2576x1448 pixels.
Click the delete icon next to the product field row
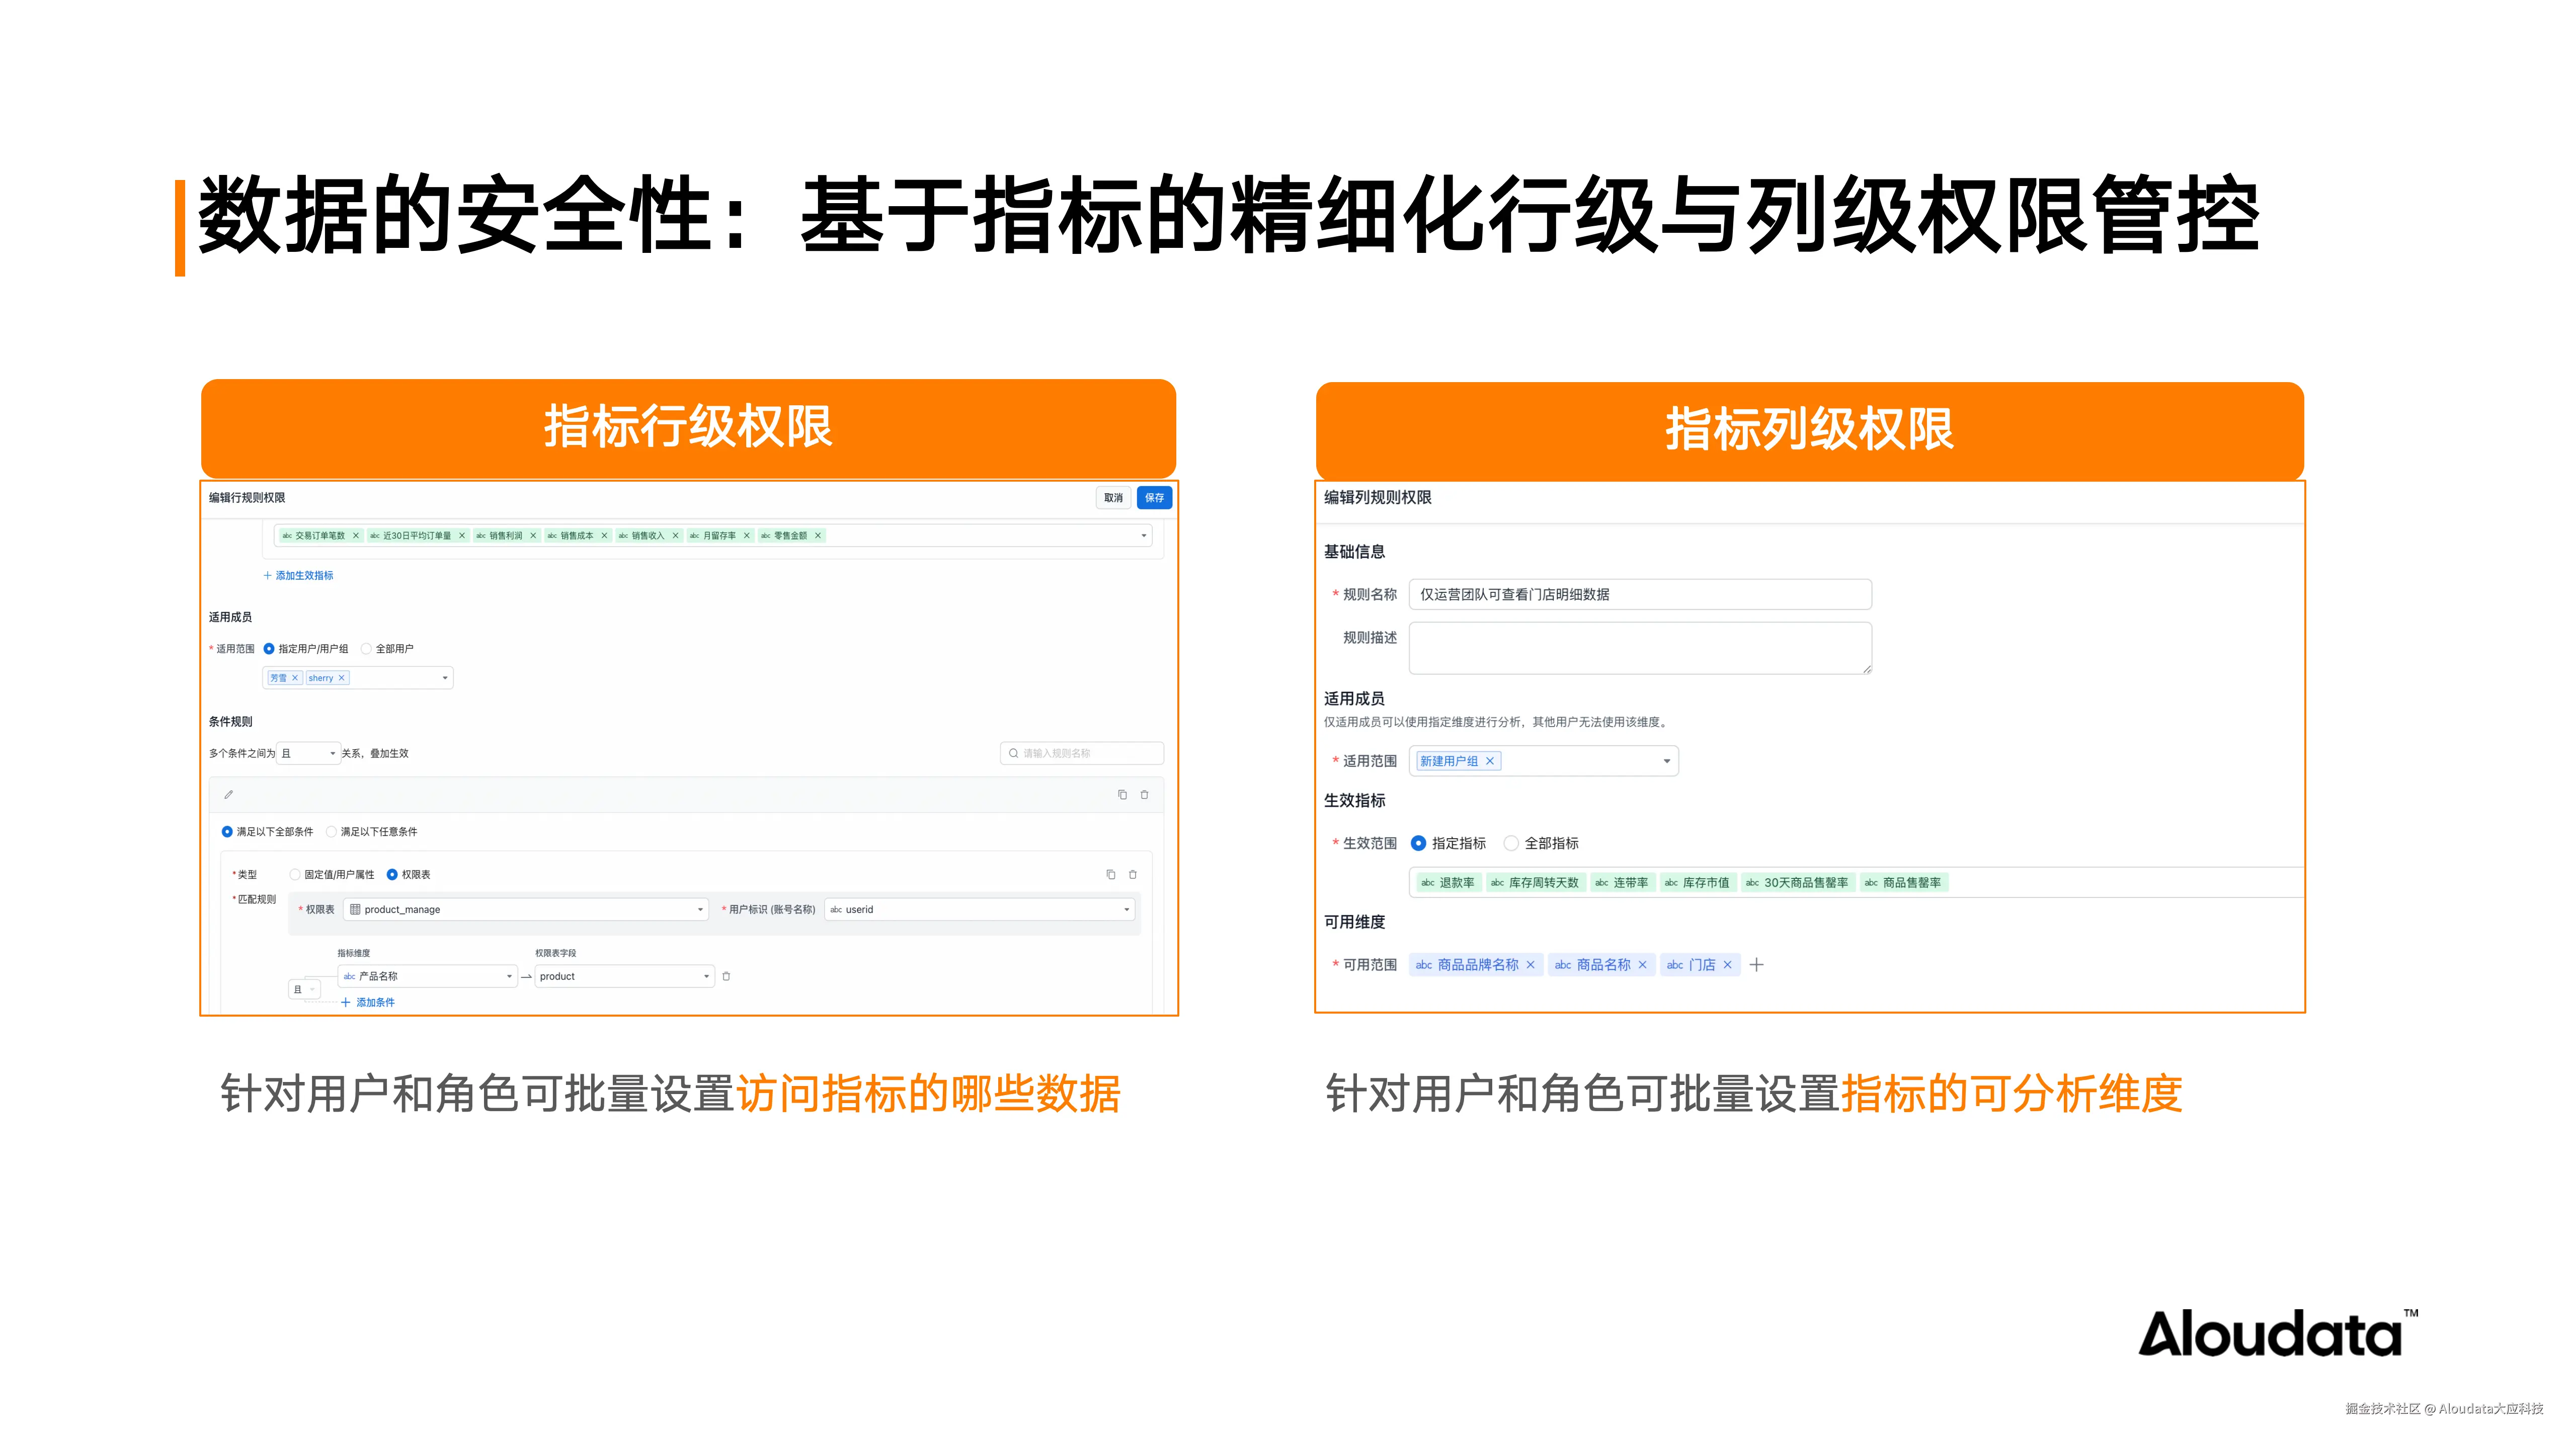coord(727,976)
